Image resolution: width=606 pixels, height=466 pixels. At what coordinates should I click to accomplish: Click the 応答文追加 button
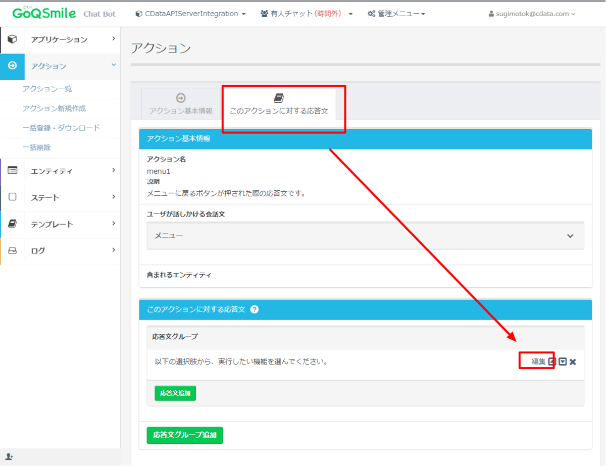(175, 393)
